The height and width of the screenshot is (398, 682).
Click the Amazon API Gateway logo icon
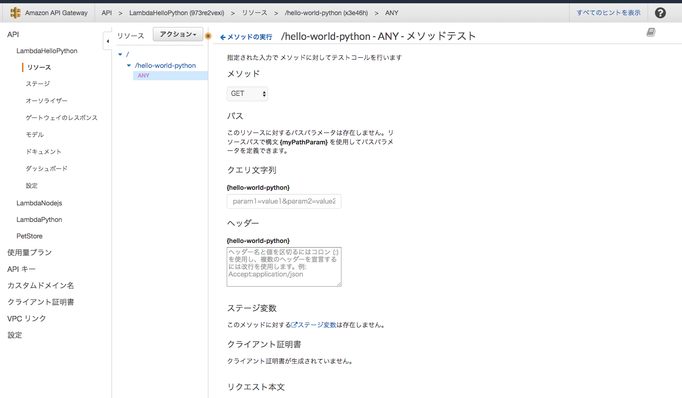point(15,13)
